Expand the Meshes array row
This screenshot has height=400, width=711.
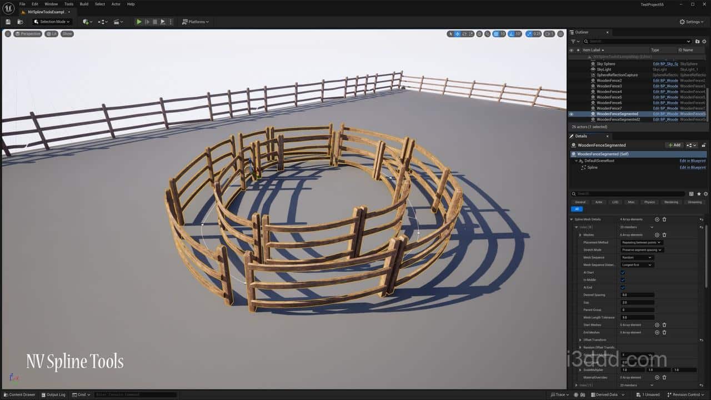[x=580, y=235]
